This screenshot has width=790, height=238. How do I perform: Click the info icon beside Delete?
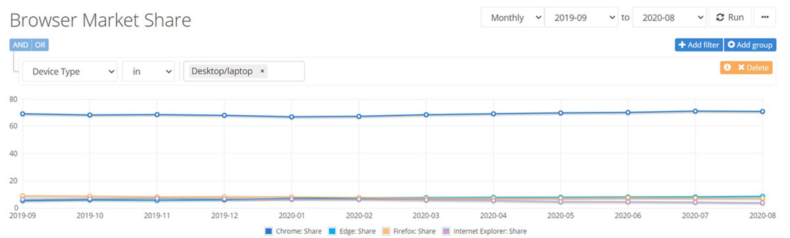click(x=727, y=67)
